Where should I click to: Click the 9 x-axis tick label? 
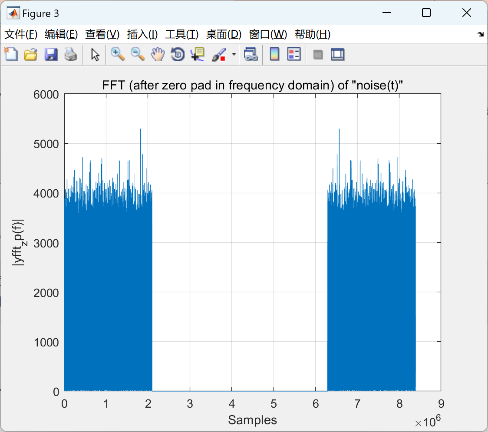(441, 404)
